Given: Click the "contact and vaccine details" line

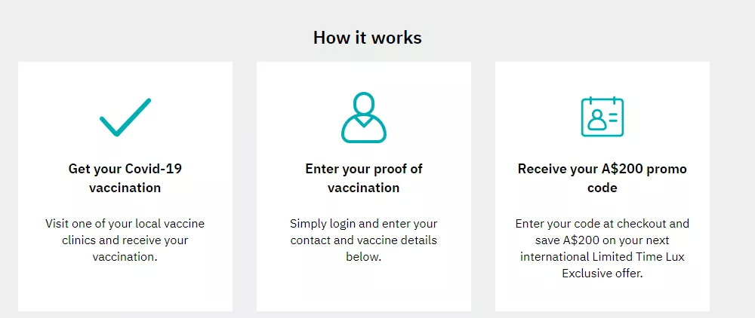Looking at the screenshot, I should [x=364, y=240].
